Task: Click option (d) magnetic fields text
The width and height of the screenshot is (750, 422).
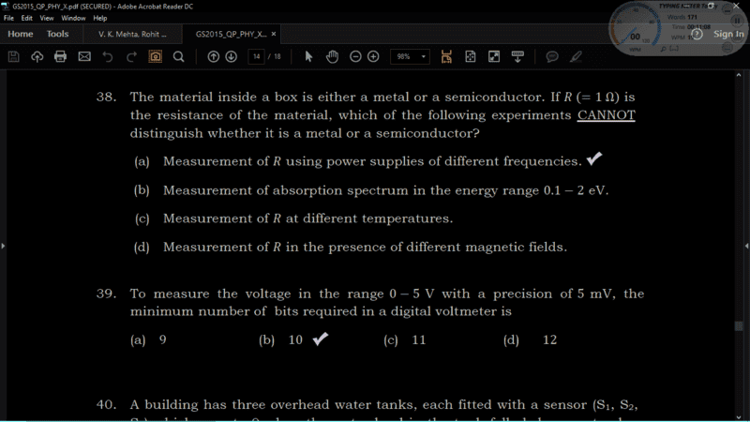Action: 365,247
